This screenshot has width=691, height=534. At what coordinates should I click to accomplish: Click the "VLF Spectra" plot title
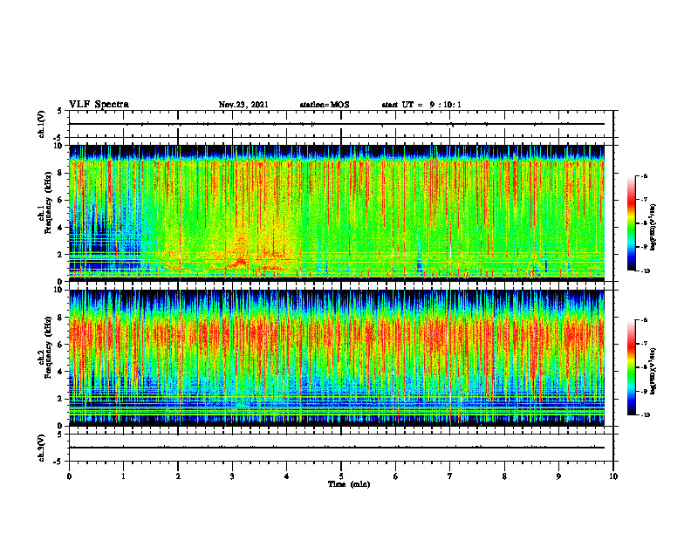[x=99, y=105]
